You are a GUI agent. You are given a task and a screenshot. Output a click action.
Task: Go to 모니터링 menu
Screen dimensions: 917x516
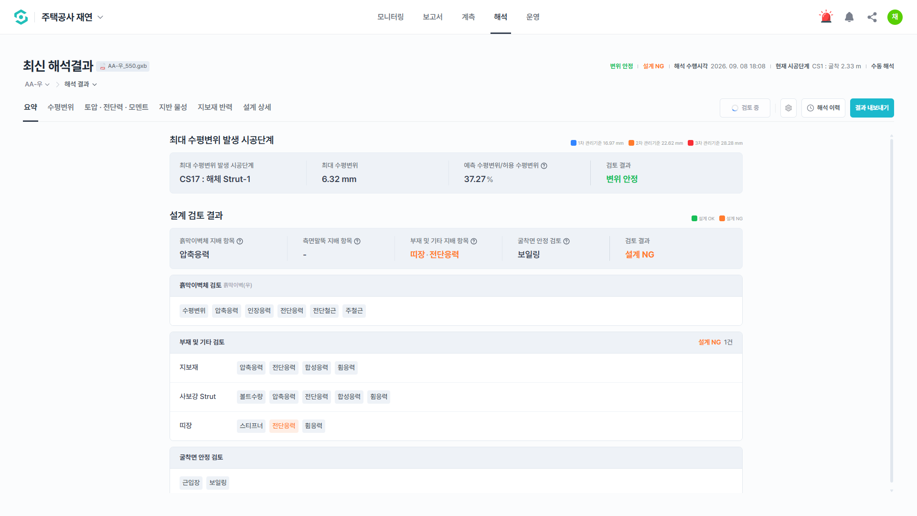(x=391, y=17)
